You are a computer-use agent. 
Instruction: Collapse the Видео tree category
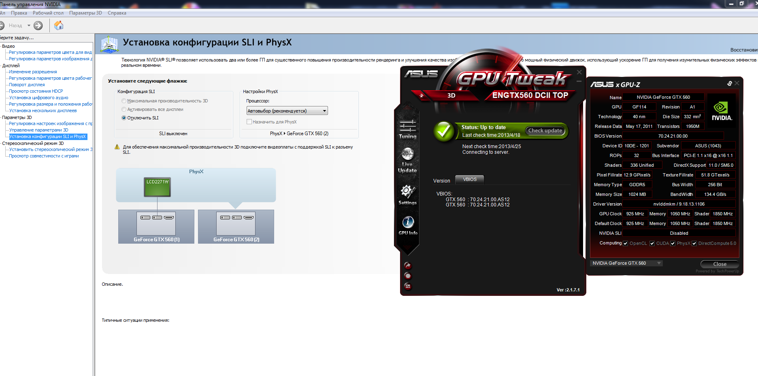[x=8, y=46]
